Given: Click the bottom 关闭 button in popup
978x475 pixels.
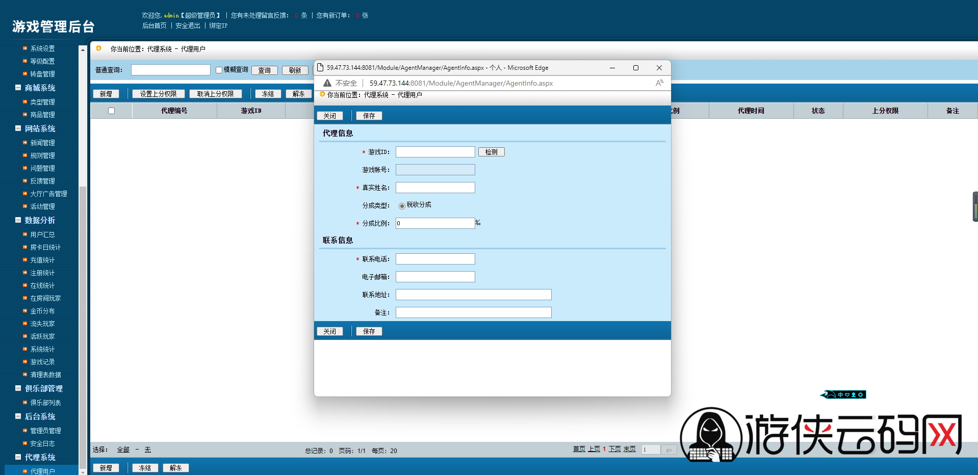Looking at the screenshot, I should pos(330,331).
